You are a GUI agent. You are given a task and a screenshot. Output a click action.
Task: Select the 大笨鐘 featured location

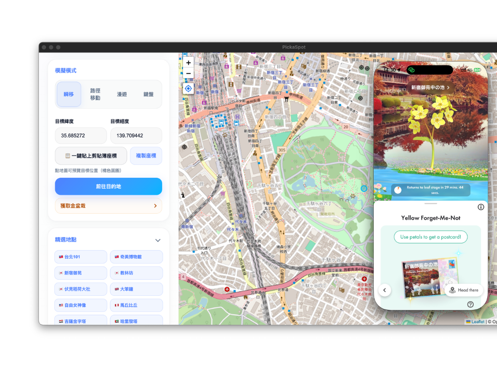pyautogui.click(x=136, y=289)
